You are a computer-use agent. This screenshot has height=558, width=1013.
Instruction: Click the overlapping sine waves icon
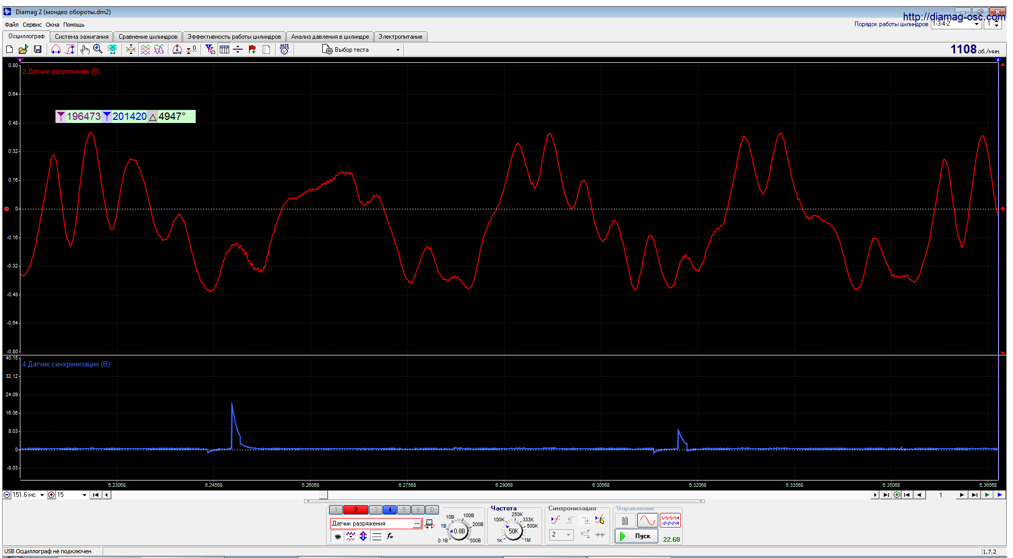pyautogui.click(x=159, y=49)
